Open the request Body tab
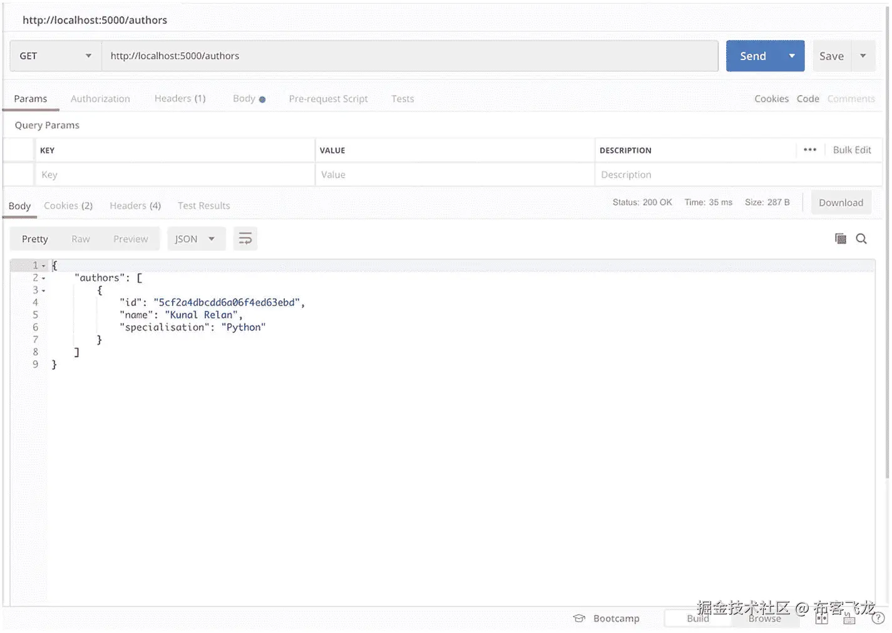892x633 pixels. (249, 99)
